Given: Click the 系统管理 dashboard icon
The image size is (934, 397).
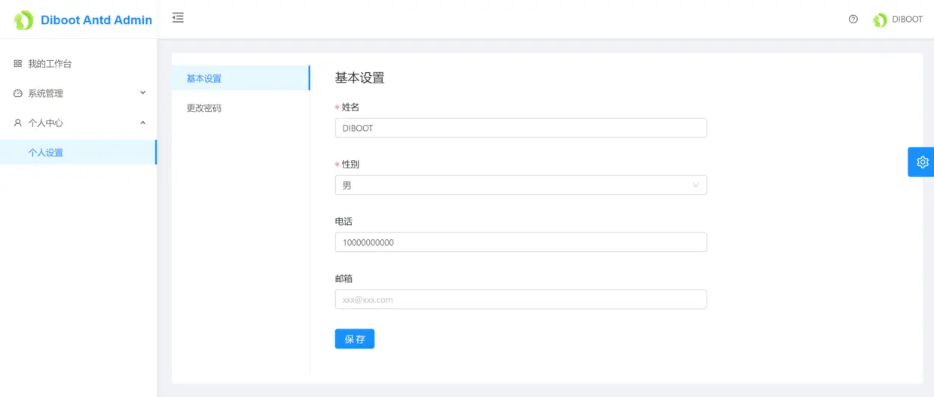Looking at the screenshot, I should [18, 93].
